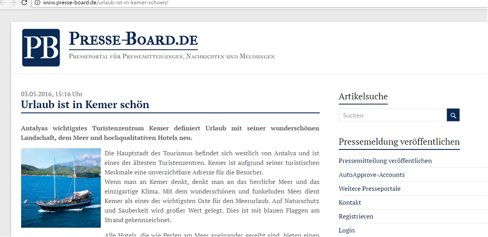This screenshot has height=237, width=488.
Task: Open the AutoApprove-Accounts link
Action: pyautogui.click(x=372, y=174)
